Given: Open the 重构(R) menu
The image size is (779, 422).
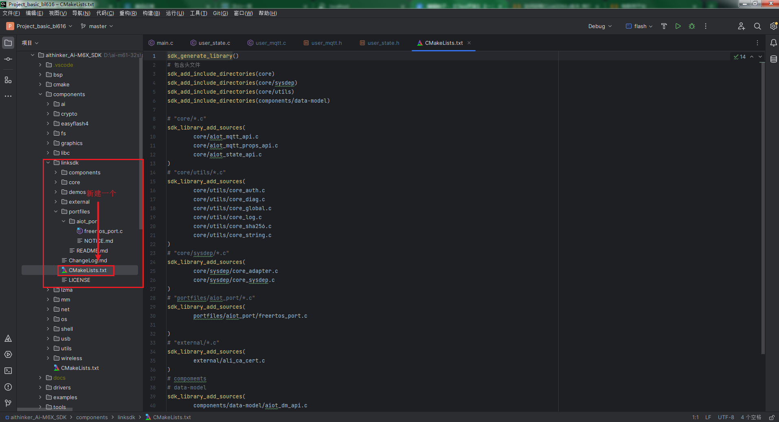Looking at the screenshot, I should [x=128, y=13].
